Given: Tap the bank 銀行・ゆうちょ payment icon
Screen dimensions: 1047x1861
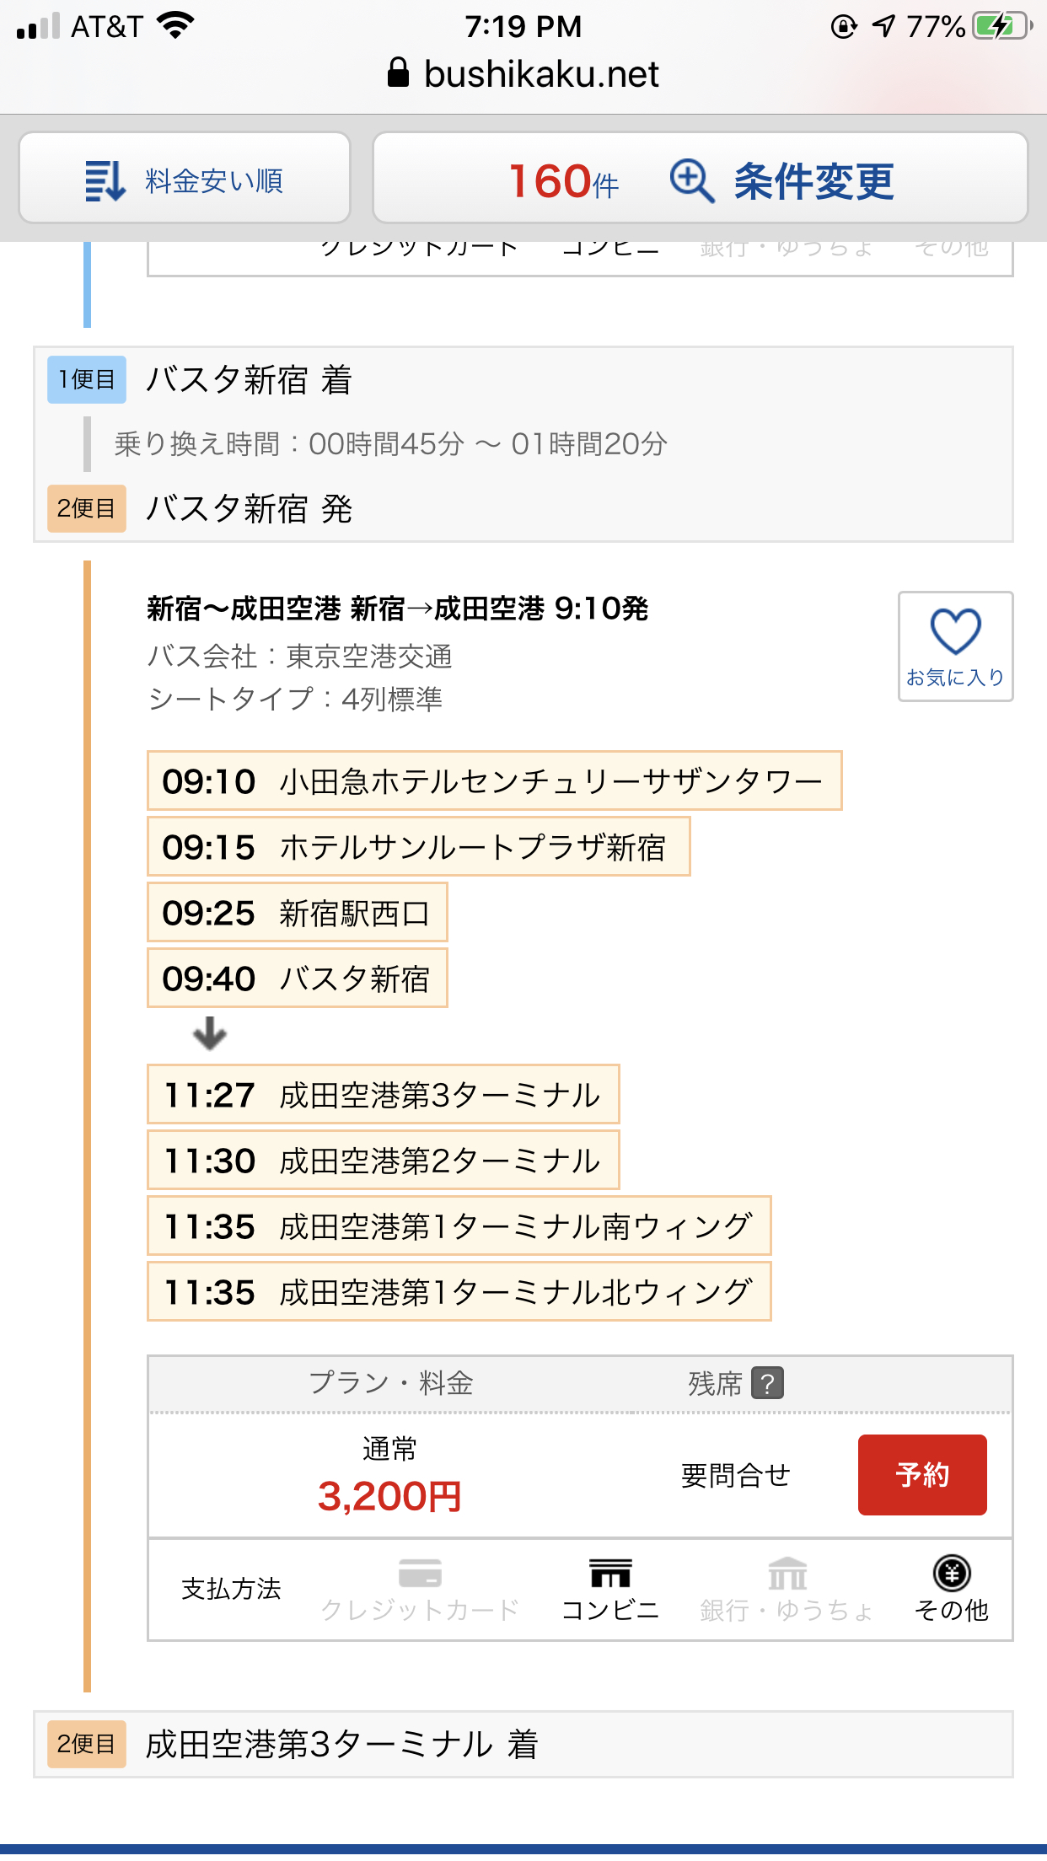Looking at the screenshot, I should click(787, 1574).
